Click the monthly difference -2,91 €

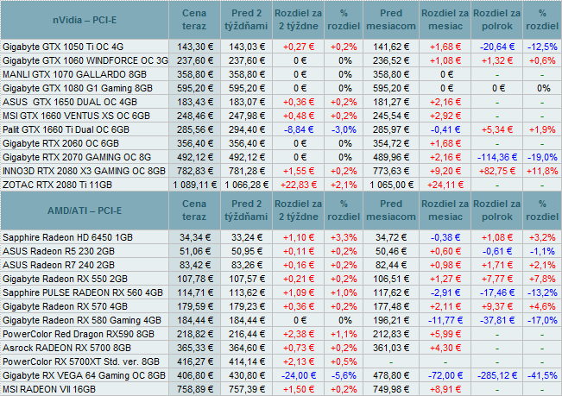coord(445,292)
